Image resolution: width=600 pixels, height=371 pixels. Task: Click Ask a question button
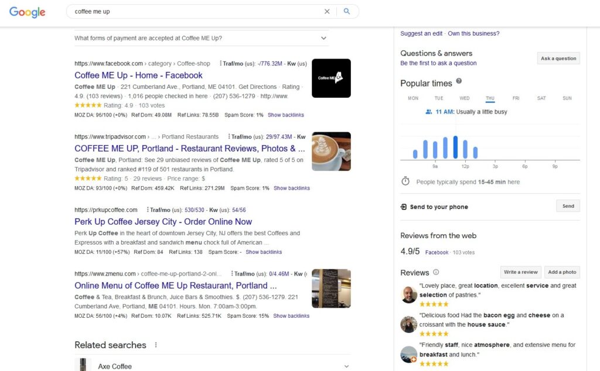click(558, 59)
